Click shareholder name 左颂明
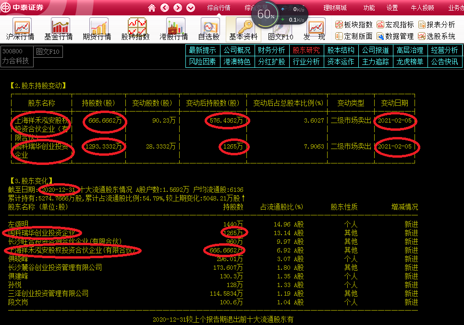The width and height of the screenshot is (464, 325). pyautogui.click(x=18, y=224)
